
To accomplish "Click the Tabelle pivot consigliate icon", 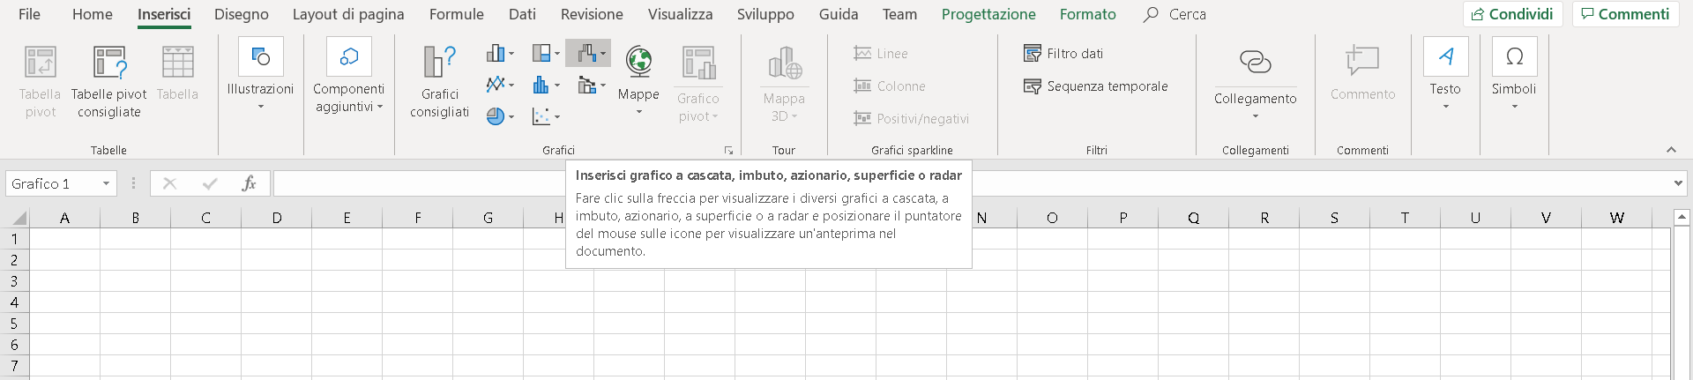I will [x=109, y=62].
